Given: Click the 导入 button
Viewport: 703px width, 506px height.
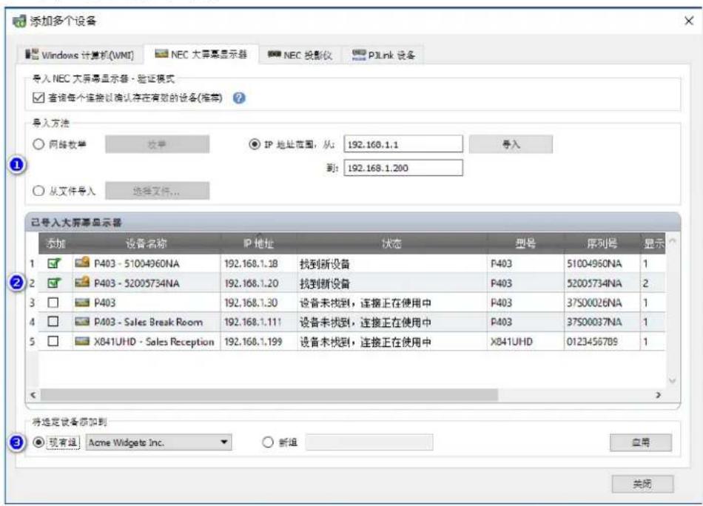Looking at the screenshot, I should tap(511, 144).
